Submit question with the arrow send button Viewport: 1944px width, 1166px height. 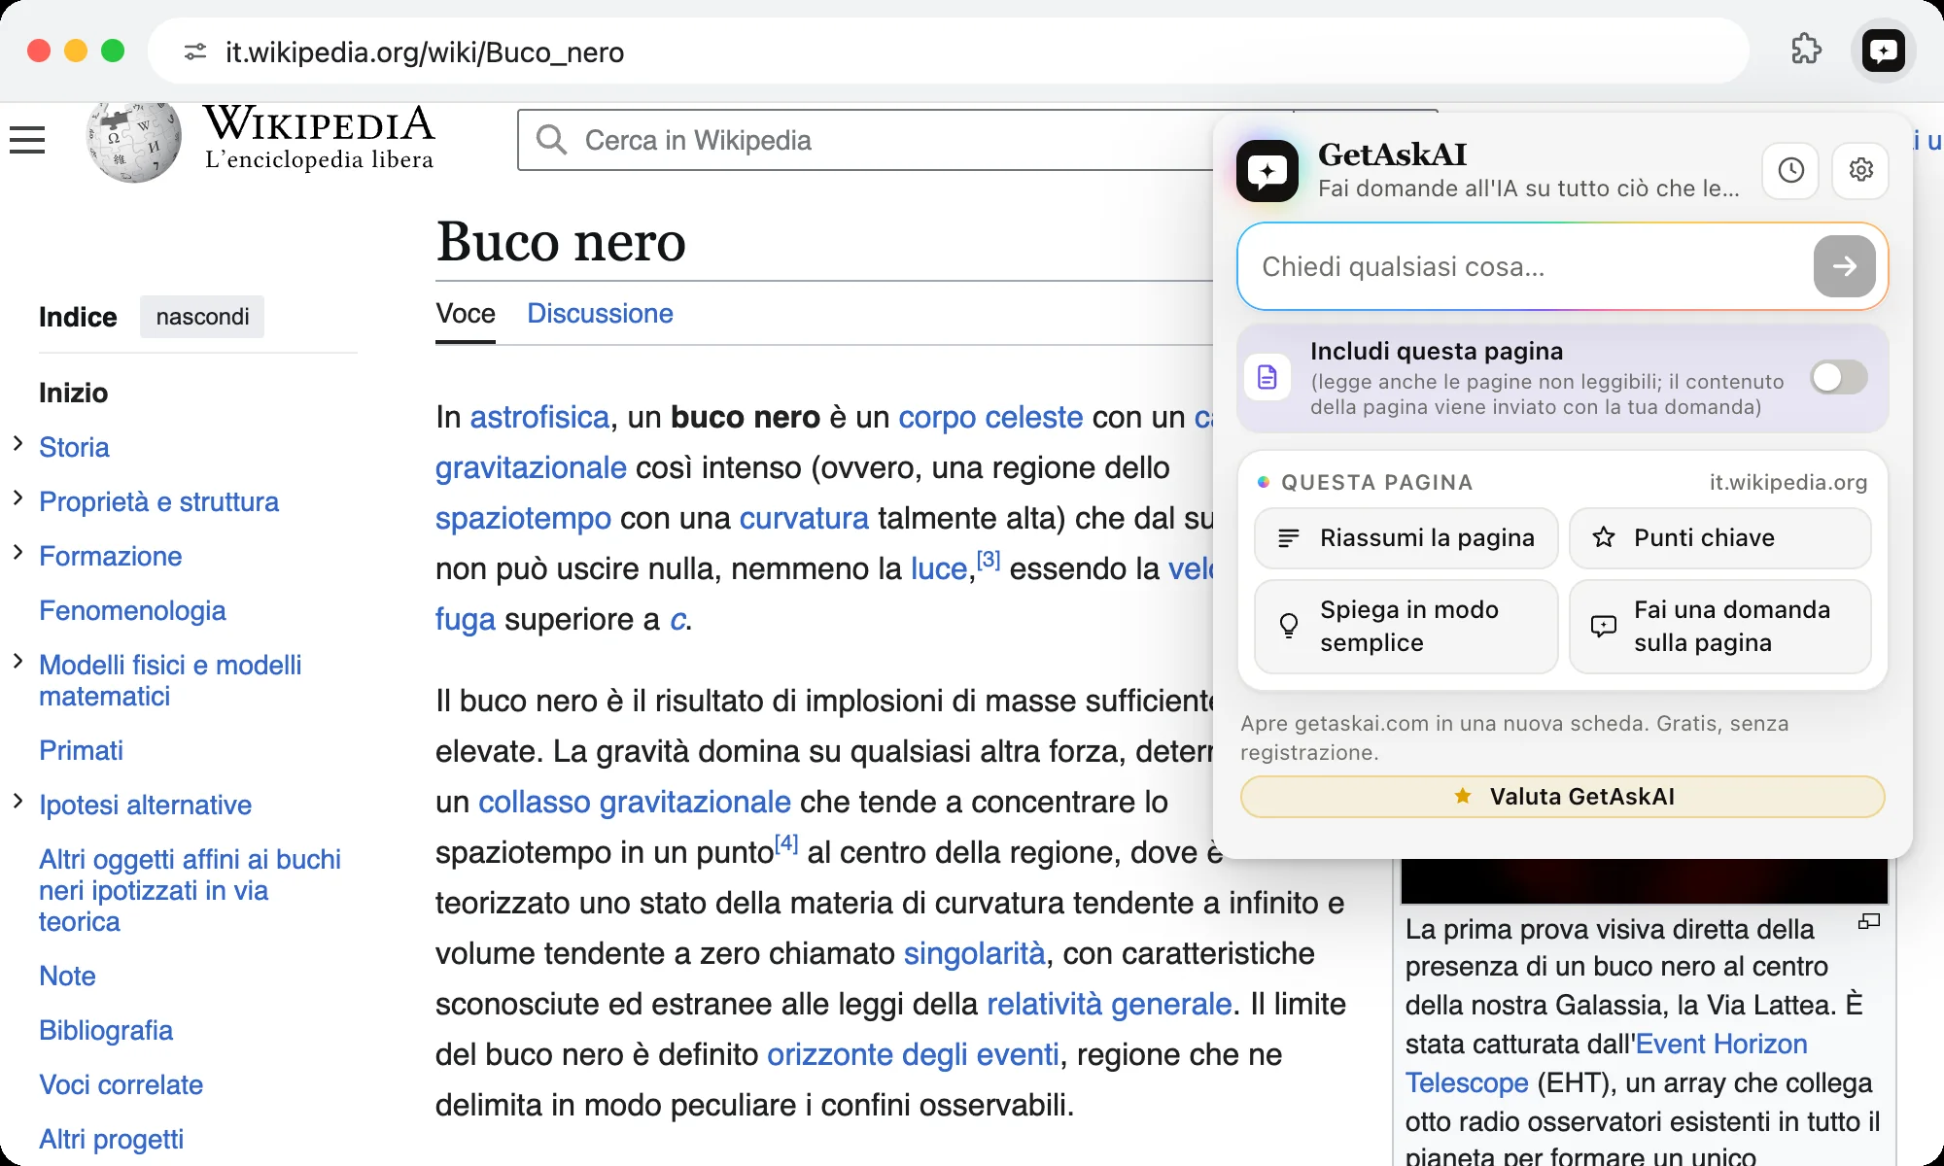coord(1844,266)
